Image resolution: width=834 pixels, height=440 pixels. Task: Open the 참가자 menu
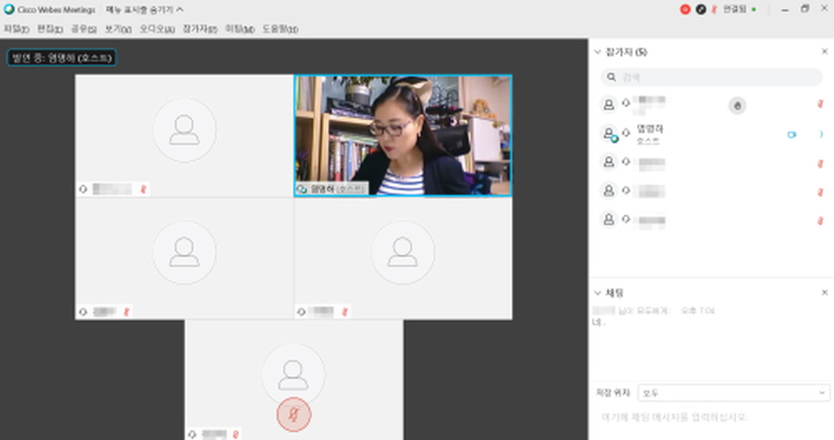(x=200, y=28)
